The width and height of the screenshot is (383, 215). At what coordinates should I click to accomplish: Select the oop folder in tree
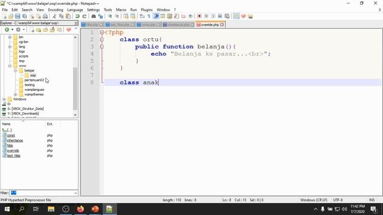[x=33, y=75]
